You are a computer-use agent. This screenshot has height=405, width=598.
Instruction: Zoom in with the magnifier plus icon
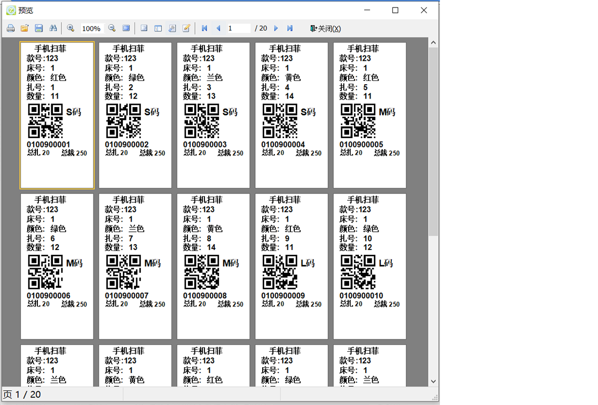click(70, 28)
